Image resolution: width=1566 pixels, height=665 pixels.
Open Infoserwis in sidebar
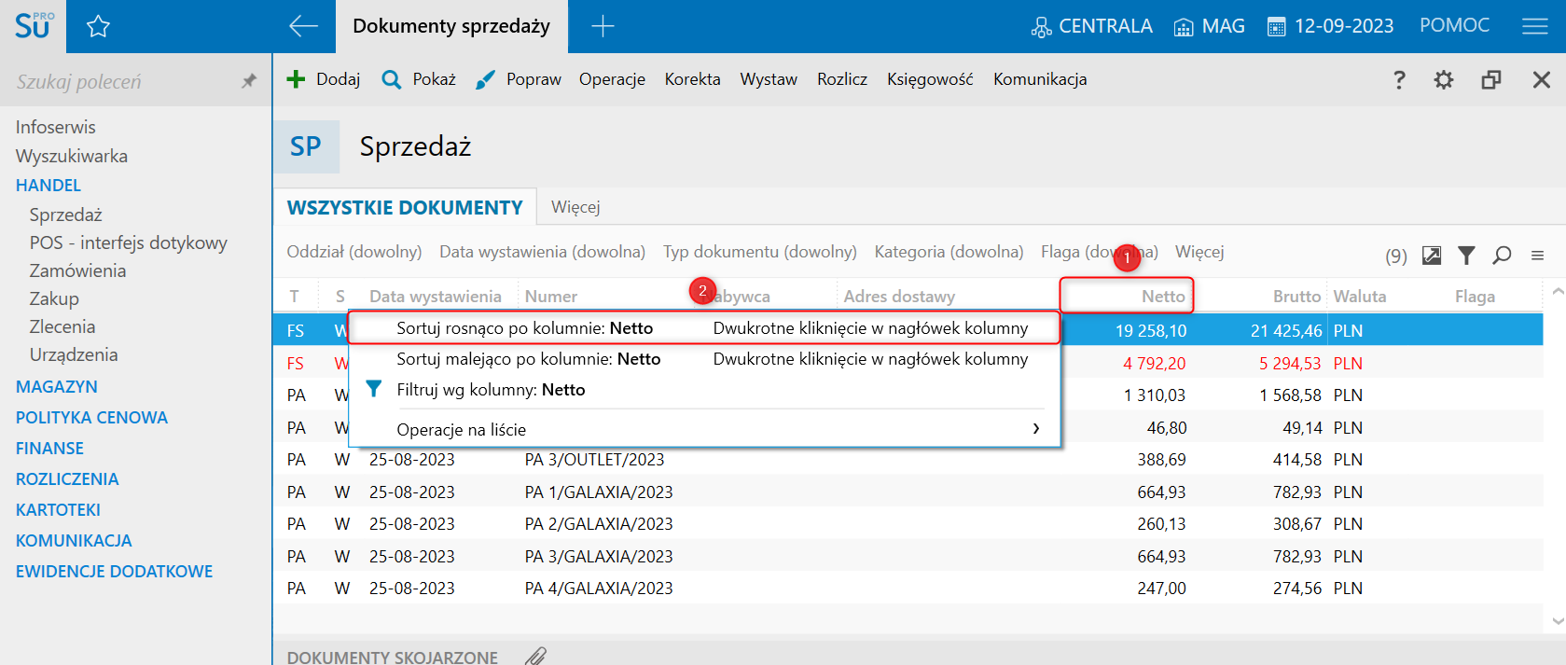click(56, 127)
